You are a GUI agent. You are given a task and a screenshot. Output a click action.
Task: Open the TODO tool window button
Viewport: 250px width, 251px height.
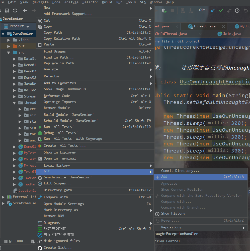pos(16,241)
